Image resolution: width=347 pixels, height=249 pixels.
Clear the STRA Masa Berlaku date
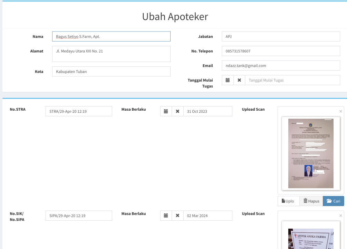coord(177,111)
